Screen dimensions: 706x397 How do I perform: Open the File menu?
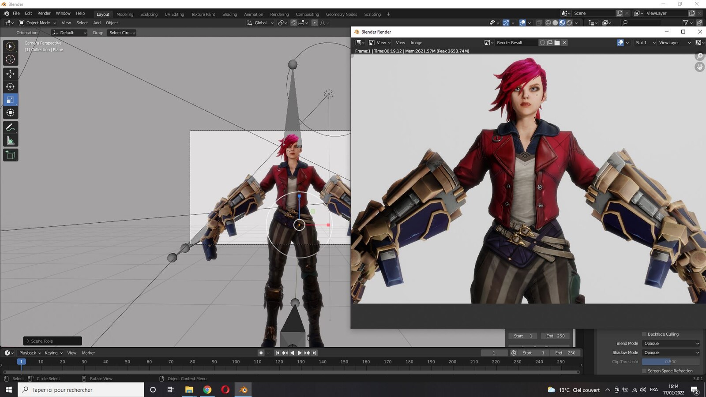coord(16,13)
